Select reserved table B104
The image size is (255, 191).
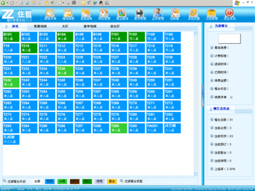click(x=65, y=37)
